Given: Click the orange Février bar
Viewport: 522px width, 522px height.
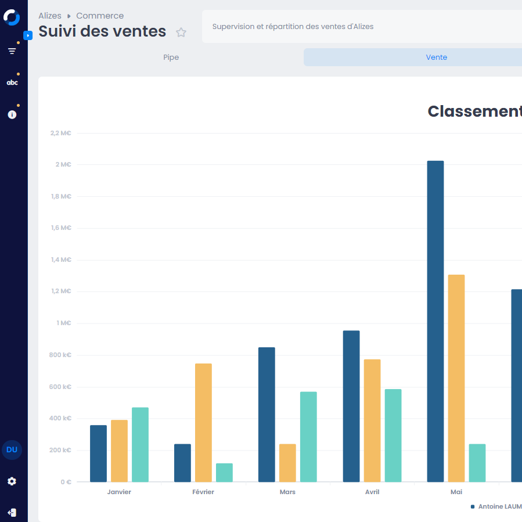Looking at the screenshot, I should click(203, 422).
